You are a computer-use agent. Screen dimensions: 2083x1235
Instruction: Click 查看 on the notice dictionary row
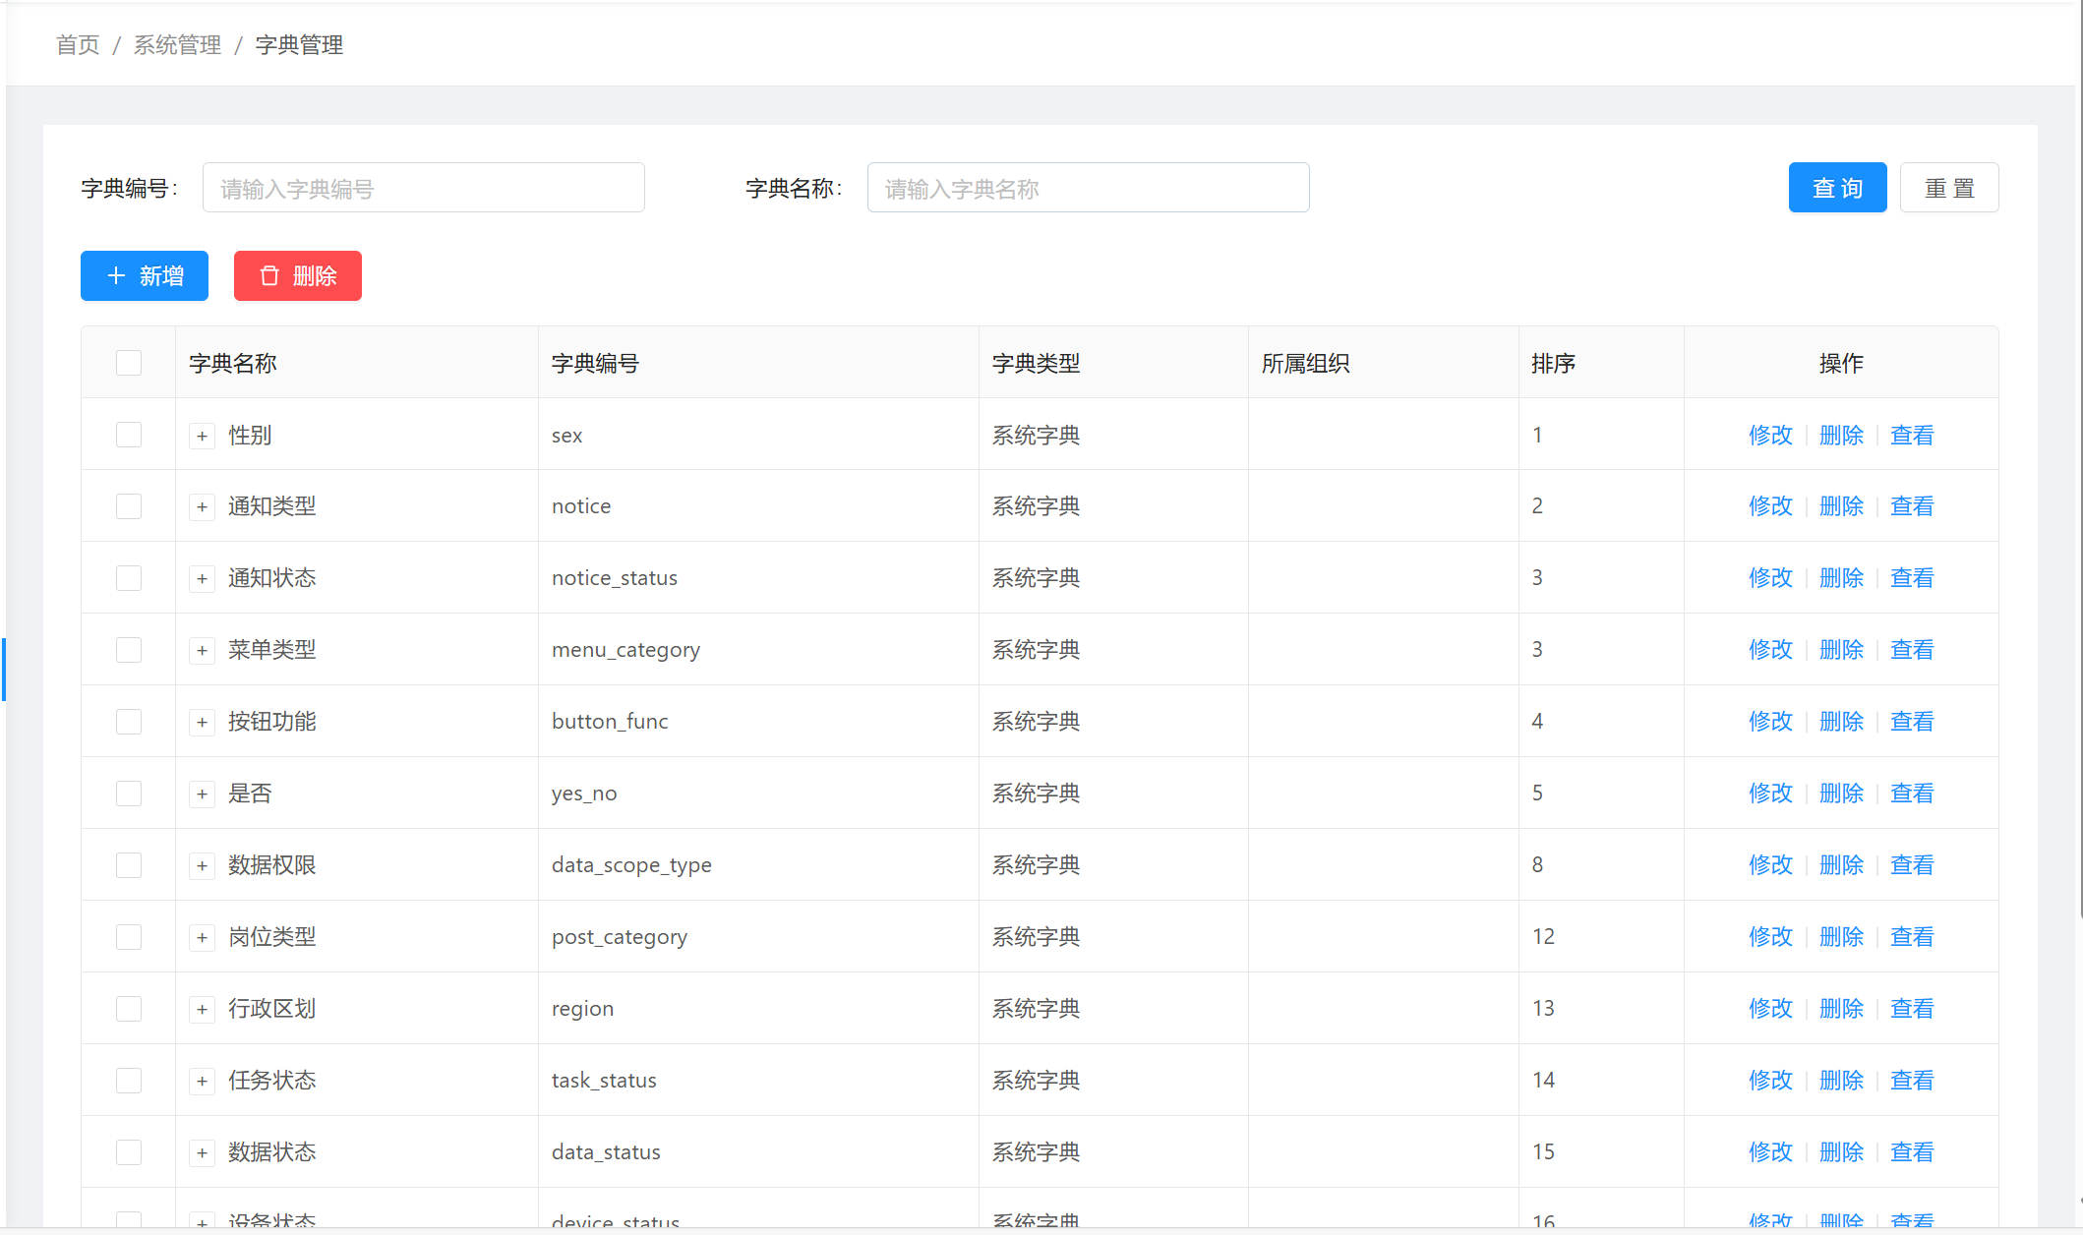pyautogui.click(x=1912, y=505)
